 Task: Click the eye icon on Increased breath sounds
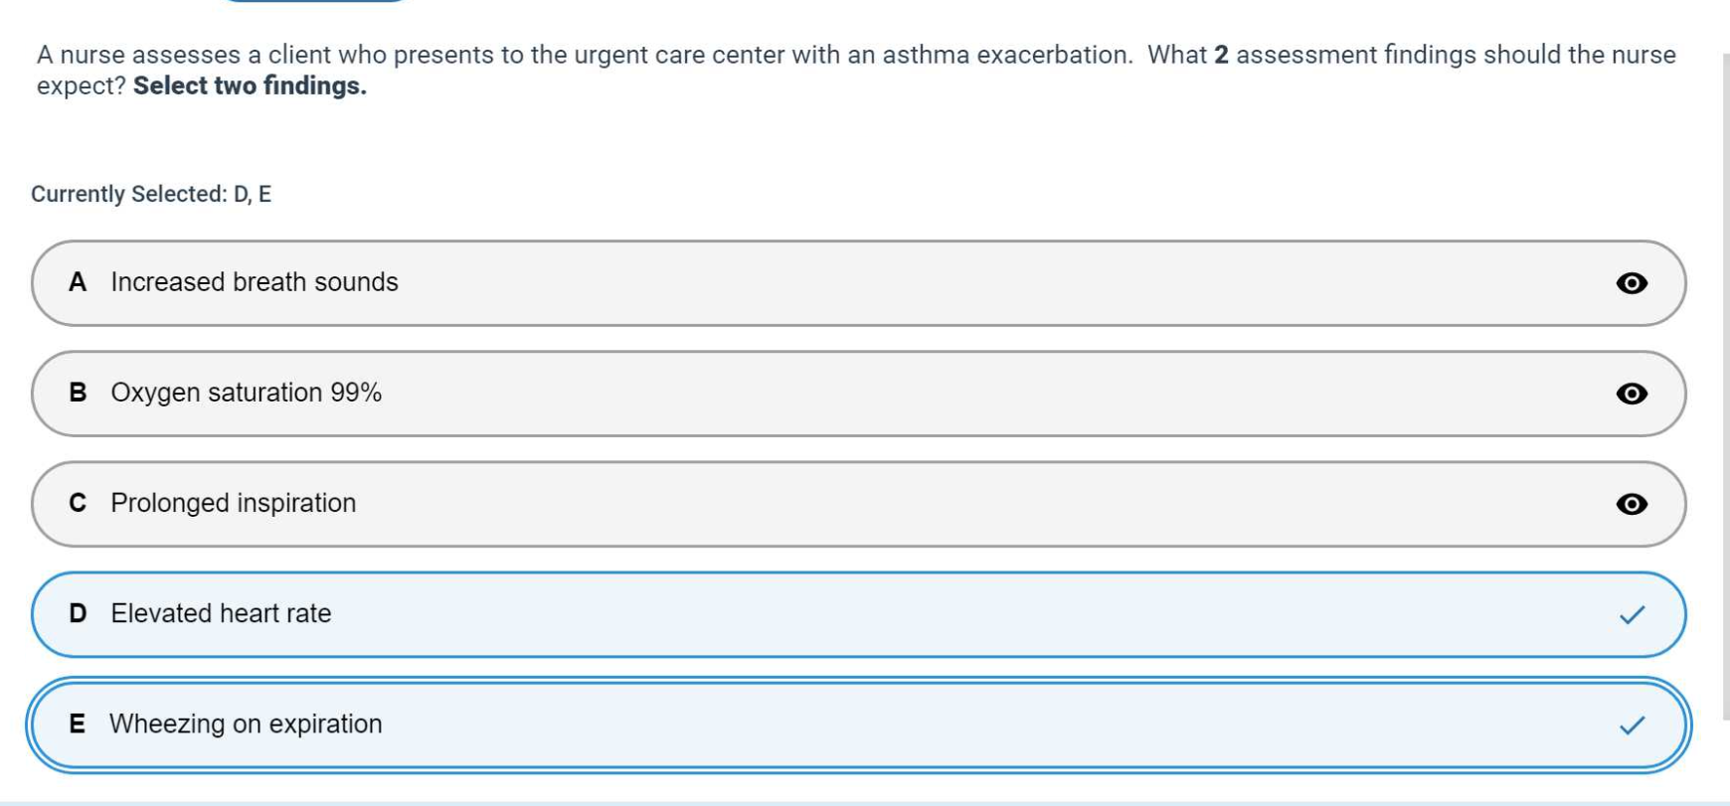[x=1632, y=283]
